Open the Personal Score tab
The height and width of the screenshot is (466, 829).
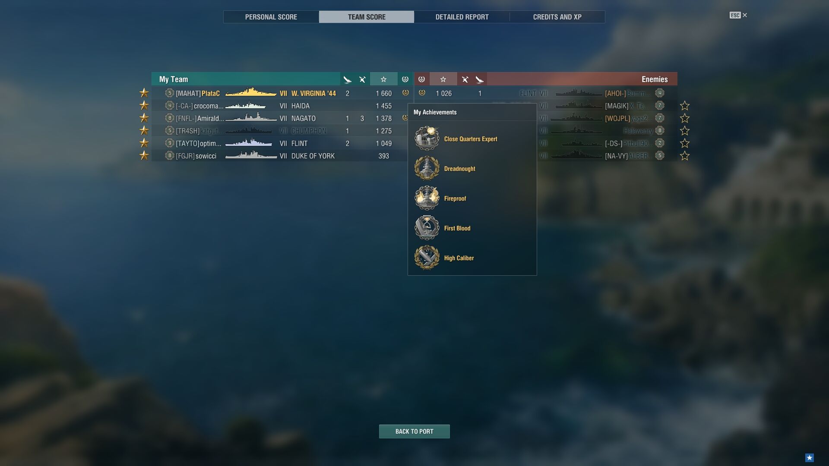coord(271,17)
